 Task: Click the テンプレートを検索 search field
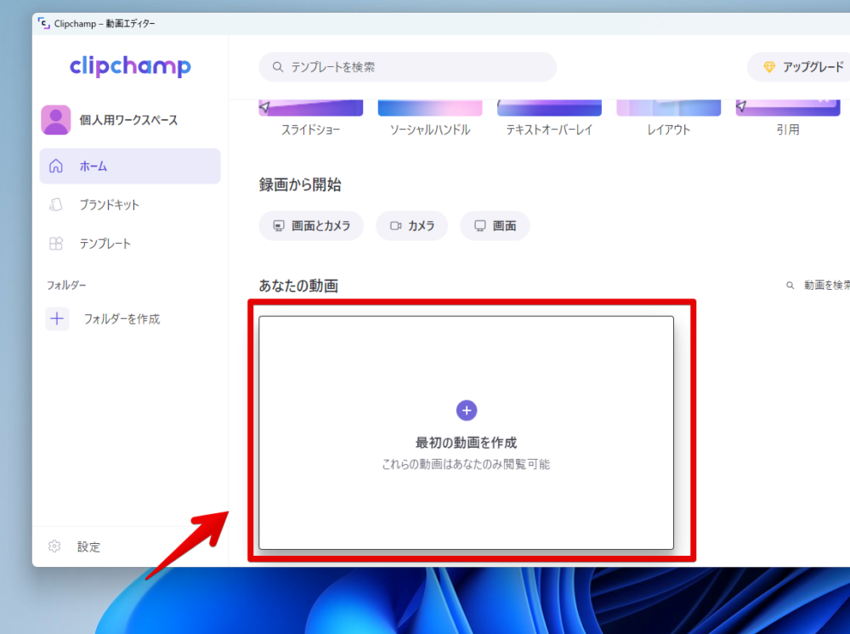click(x=406, y=66)
